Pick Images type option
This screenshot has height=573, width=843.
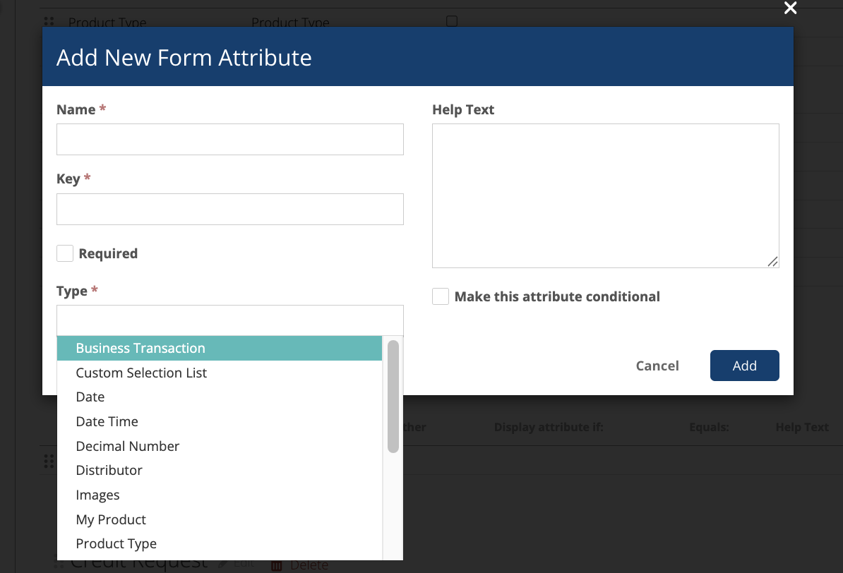pyautogui.click(x=220, y=495)
